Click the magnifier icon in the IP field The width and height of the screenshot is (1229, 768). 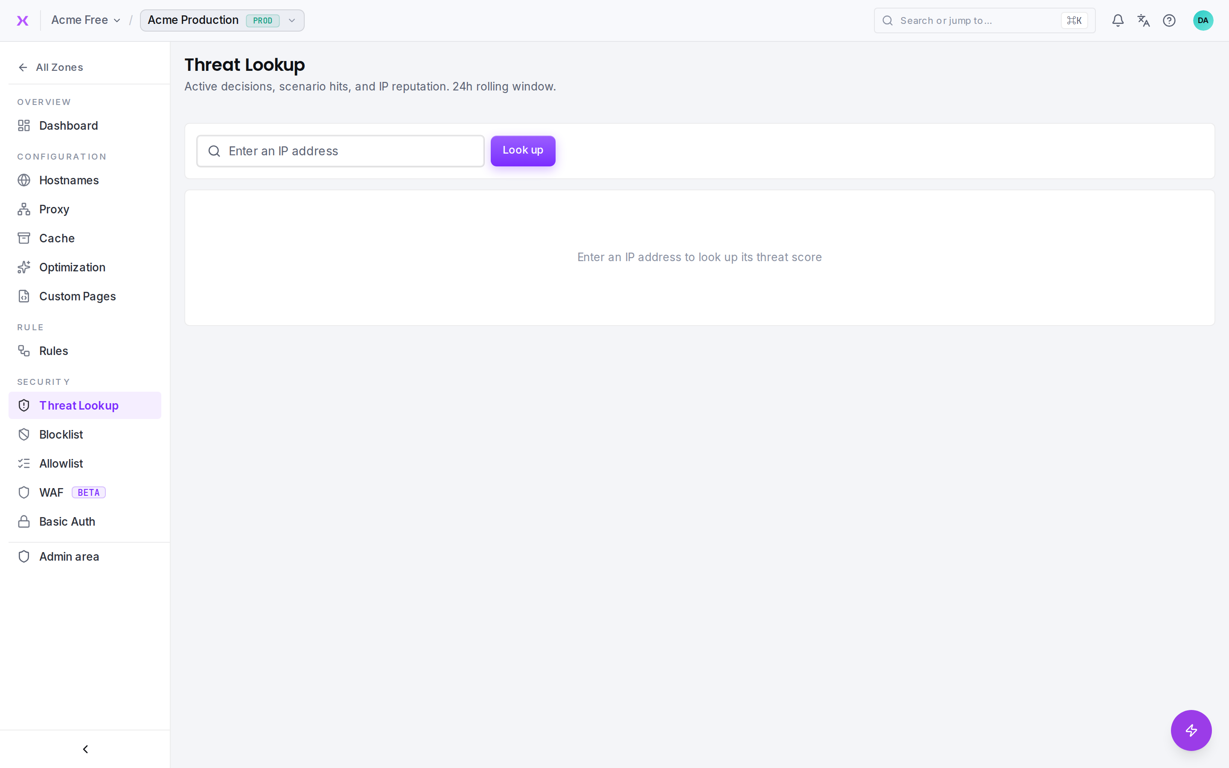point(214,151)
